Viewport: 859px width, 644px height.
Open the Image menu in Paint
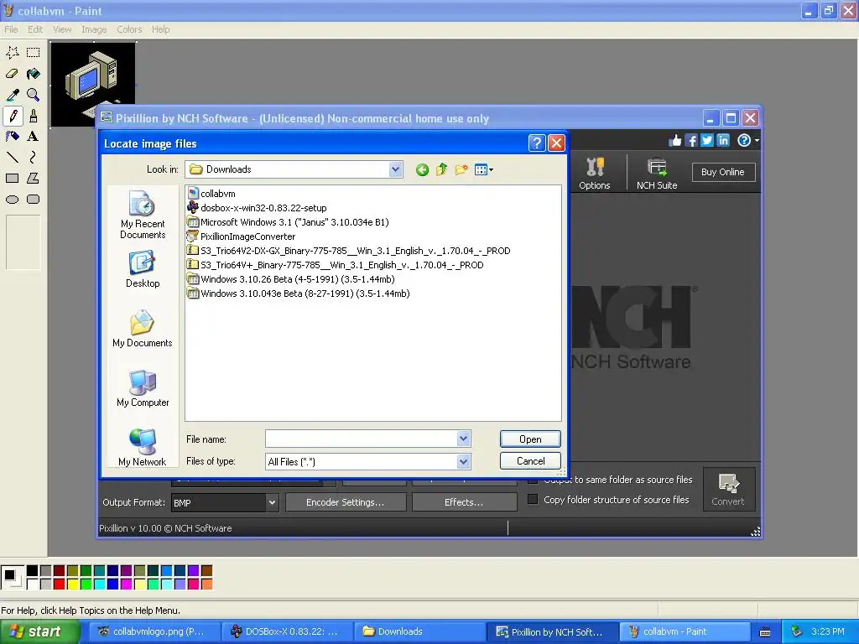[94, 29]
